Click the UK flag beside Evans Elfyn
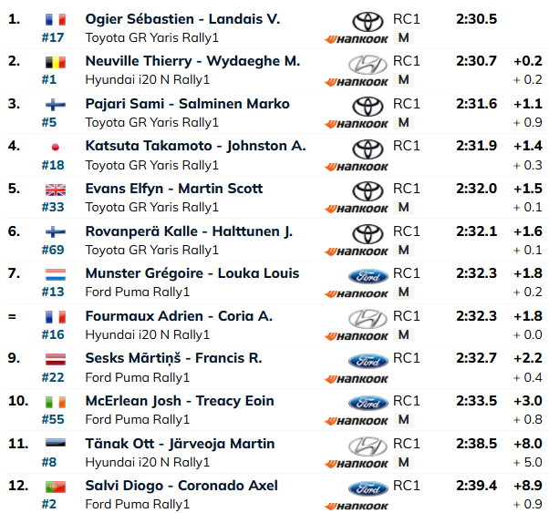Screen dimensions: 549x513 (x=56, y=190)
